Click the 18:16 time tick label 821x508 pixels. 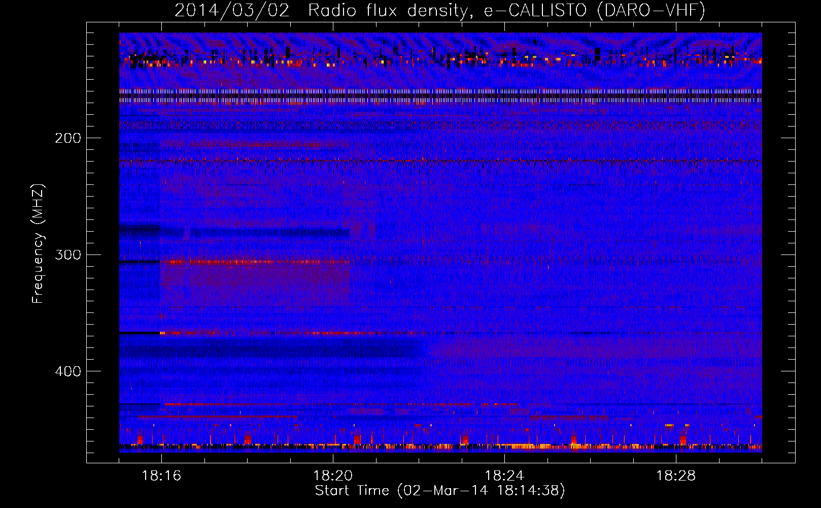(x=161, y=475)
